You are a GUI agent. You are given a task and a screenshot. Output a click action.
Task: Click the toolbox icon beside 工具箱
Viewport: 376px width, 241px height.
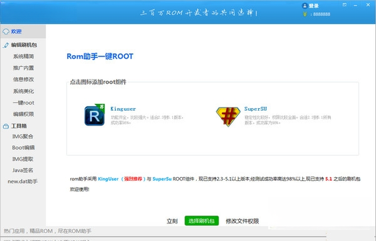pyautogui.click(x=6, y=126)
